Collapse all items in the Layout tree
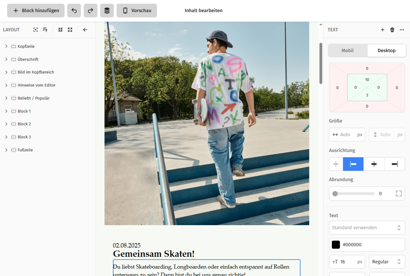Screen dimensions: 410x276 tap(60, 30)
